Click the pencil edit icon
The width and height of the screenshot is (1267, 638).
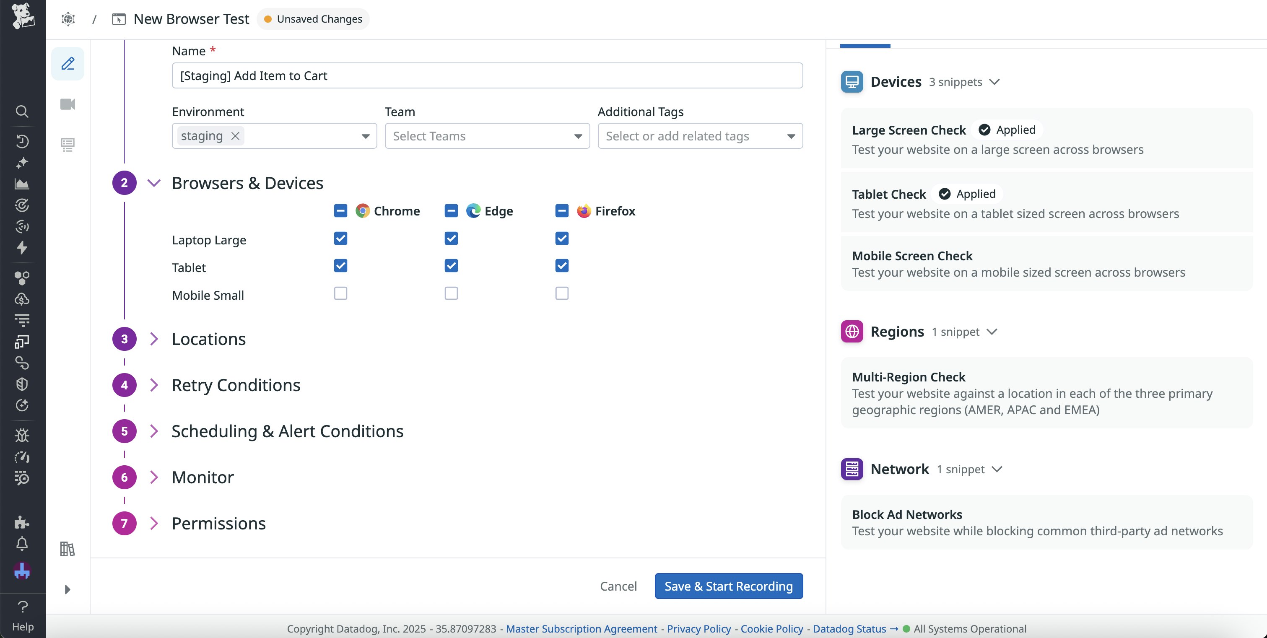pos(68,64)
